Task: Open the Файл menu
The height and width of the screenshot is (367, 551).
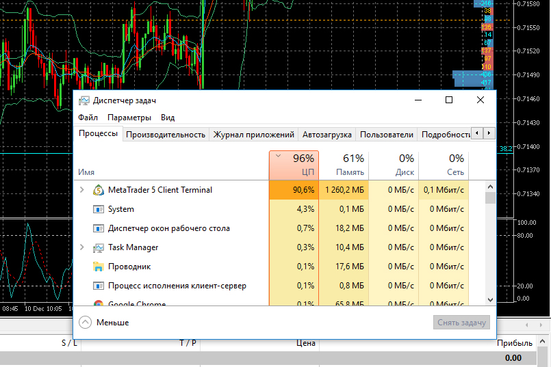Action: 88,118
